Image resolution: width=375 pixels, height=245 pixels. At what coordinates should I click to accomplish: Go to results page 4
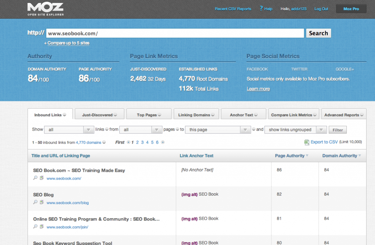(147, 142)
